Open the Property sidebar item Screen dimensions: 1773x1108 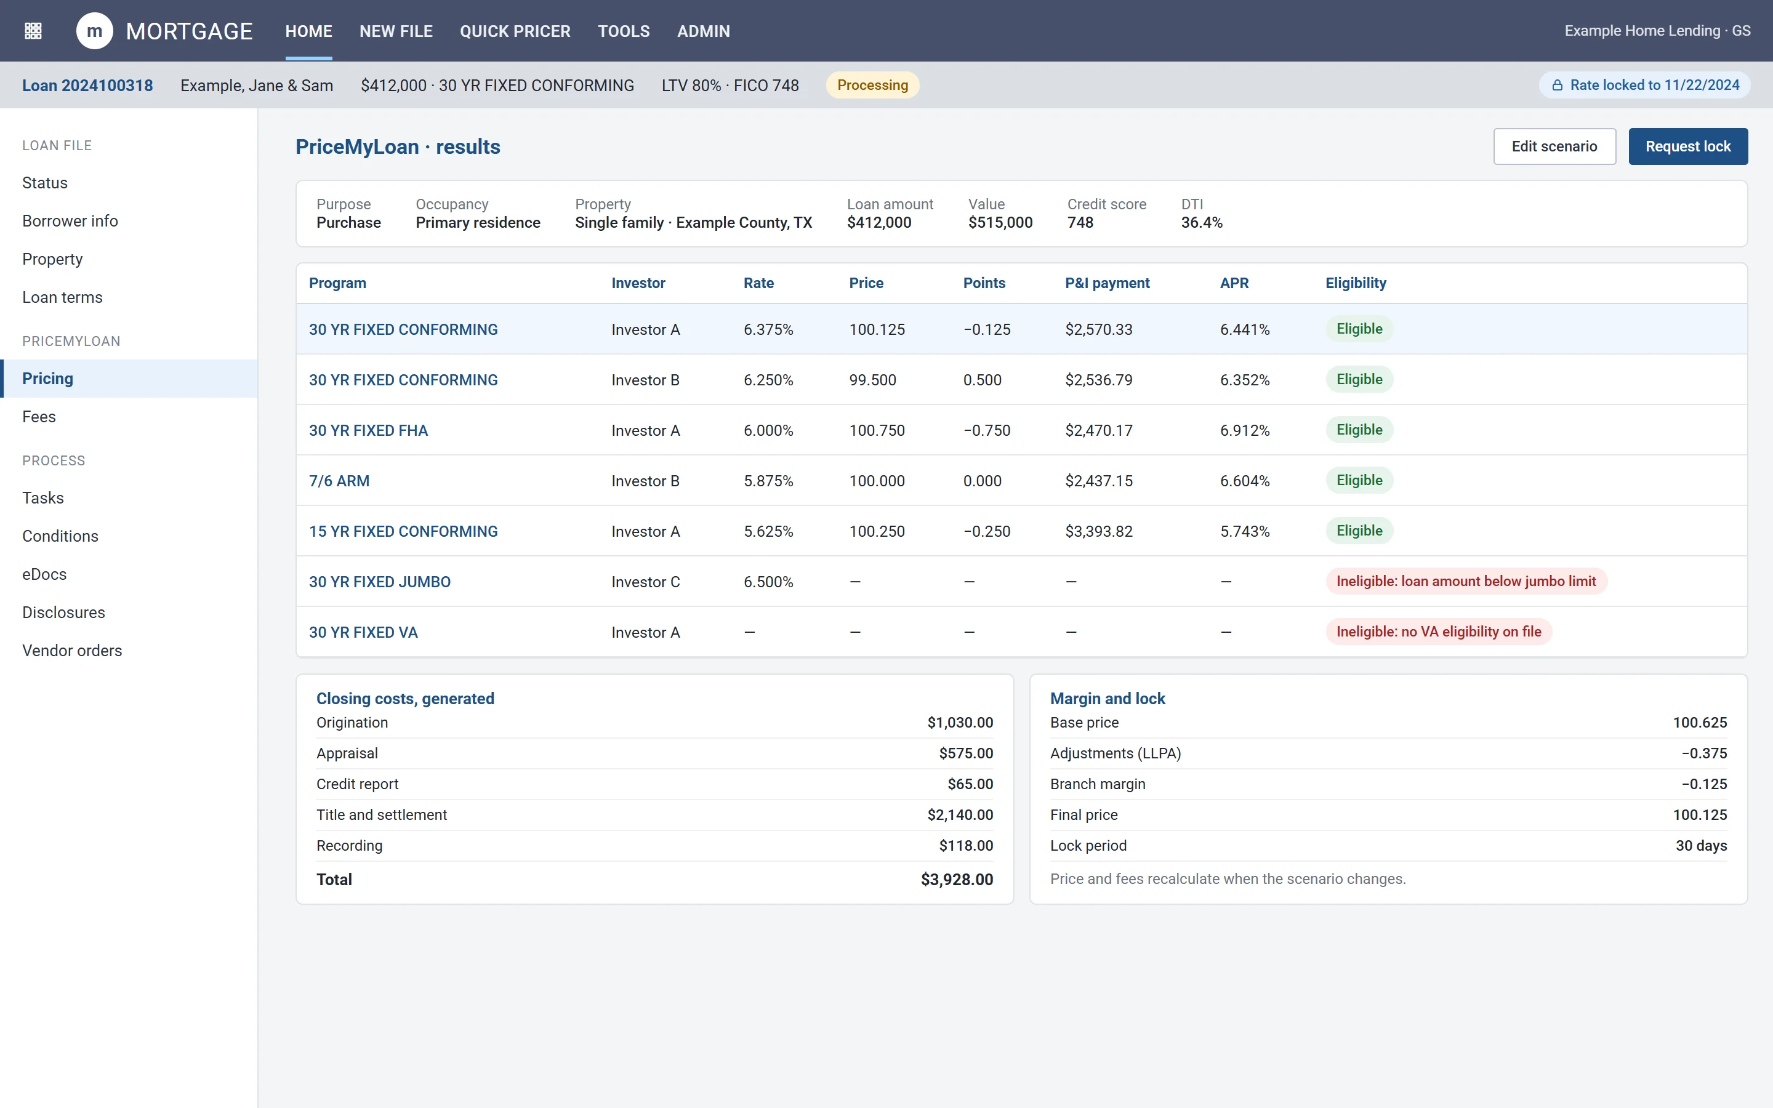(x=129, y=259)
